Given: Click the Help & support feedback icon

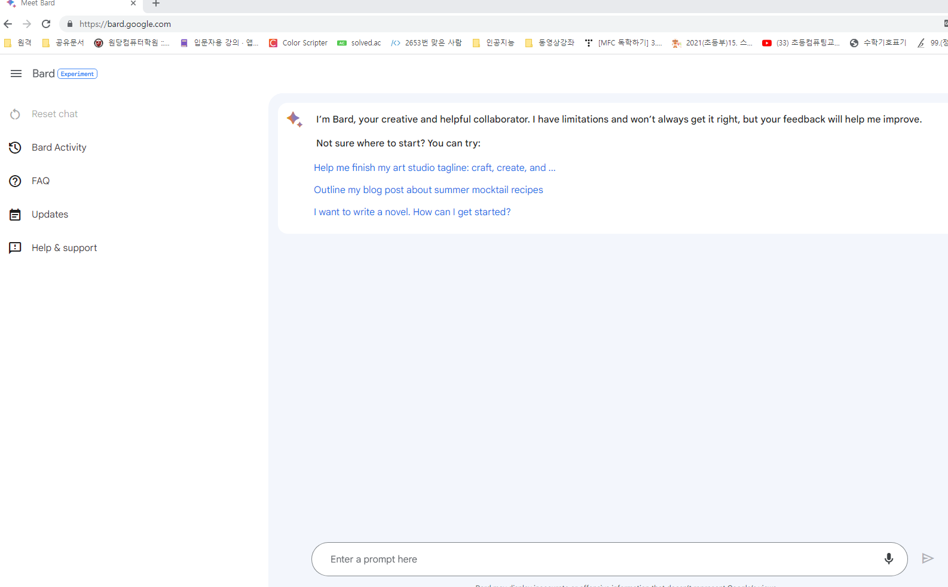Looking at the screenshot, I should (16, 248).
